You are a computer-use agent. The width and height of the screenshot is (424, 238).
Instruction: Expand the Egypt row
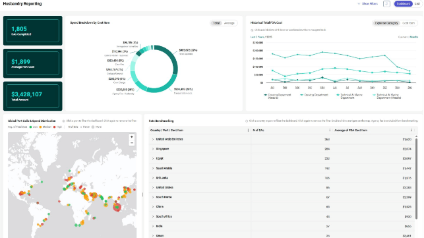(x=153, y=158)
